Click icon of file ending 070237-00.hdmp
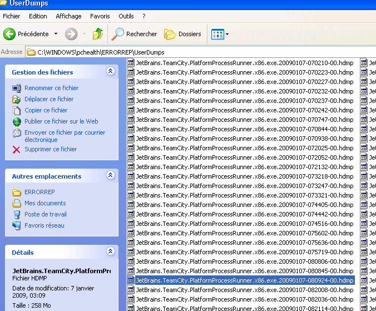376x311 pixels. [x=131, y=101]
